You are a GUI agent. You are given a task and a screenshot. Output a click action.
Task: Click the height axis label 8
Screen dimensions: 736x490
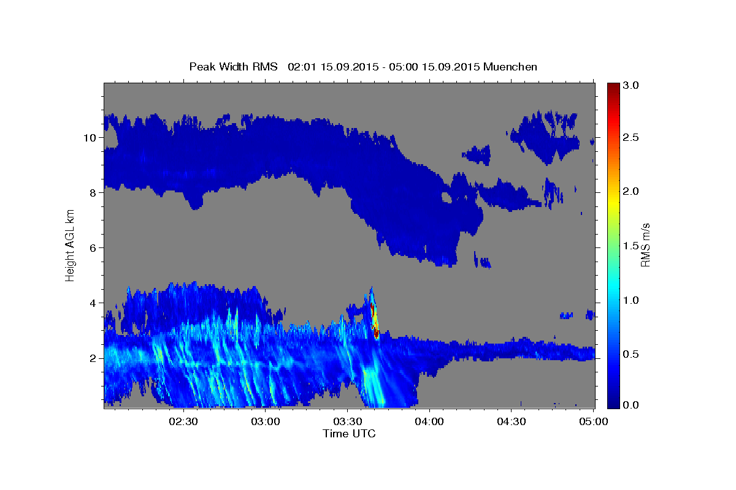(x=94, y=193)
